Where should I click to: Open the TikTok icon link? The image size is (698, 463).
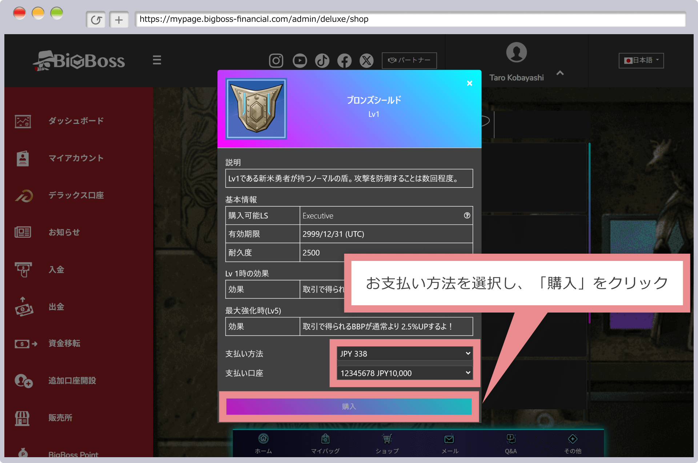(322, 60)
